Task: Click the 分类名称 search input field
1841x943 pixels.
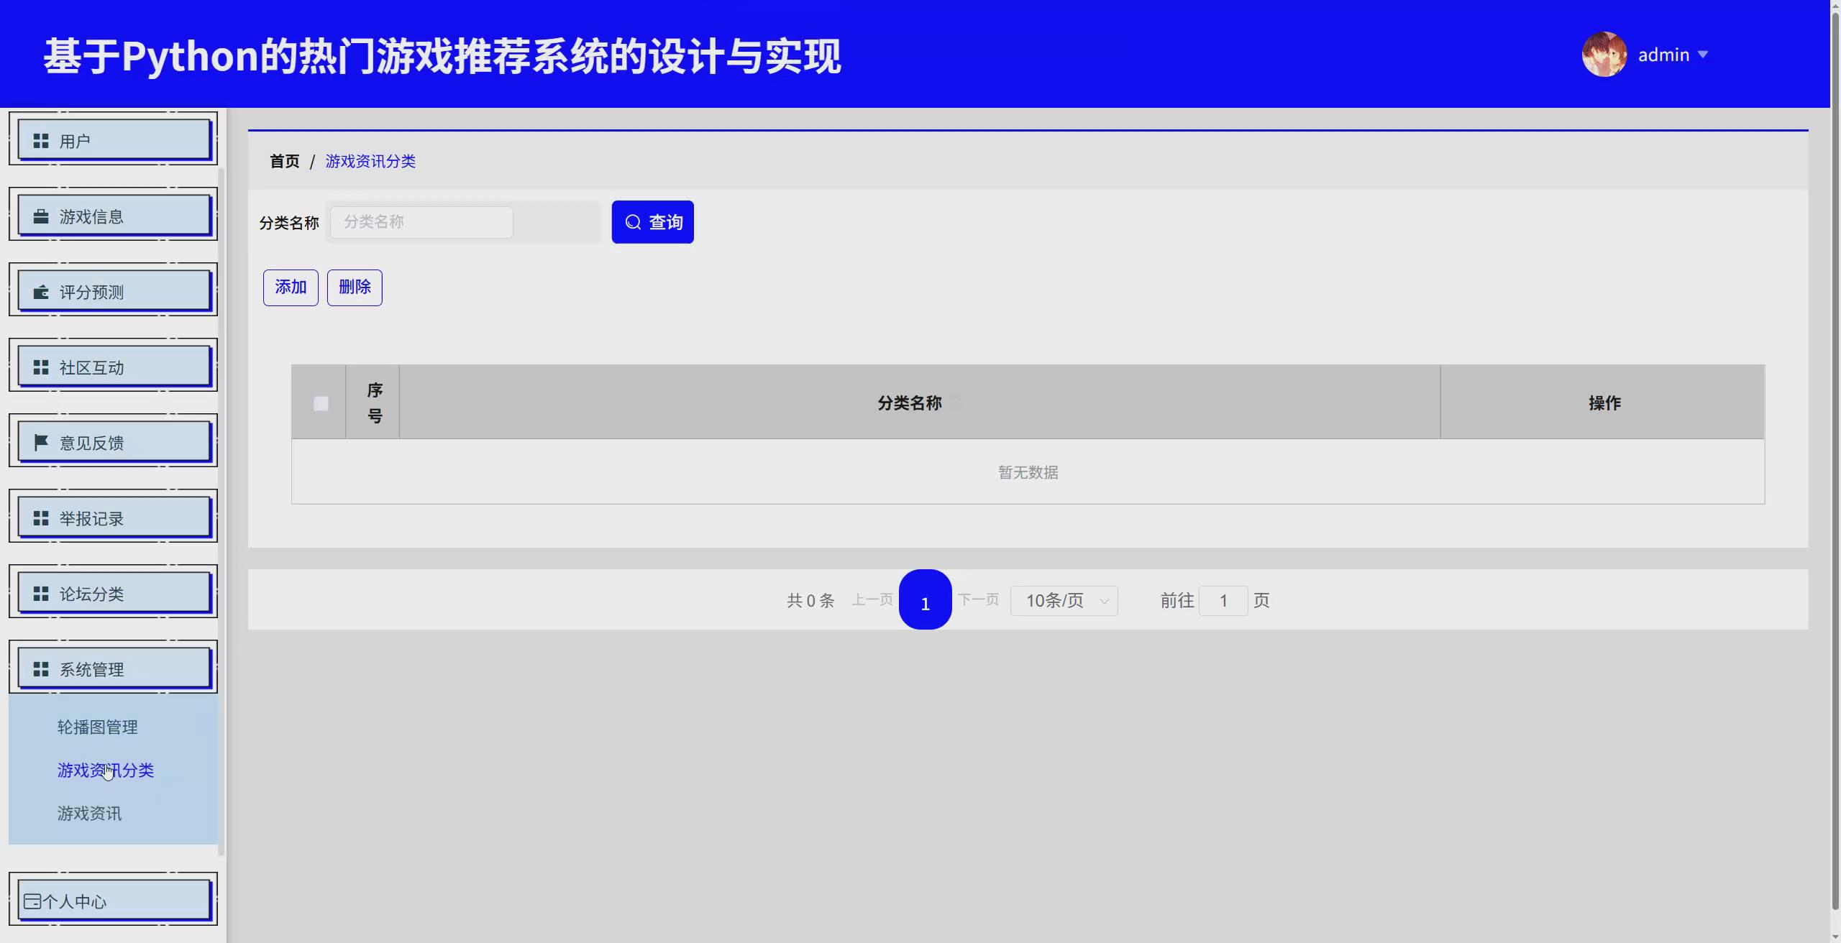Action: (421, 221)
